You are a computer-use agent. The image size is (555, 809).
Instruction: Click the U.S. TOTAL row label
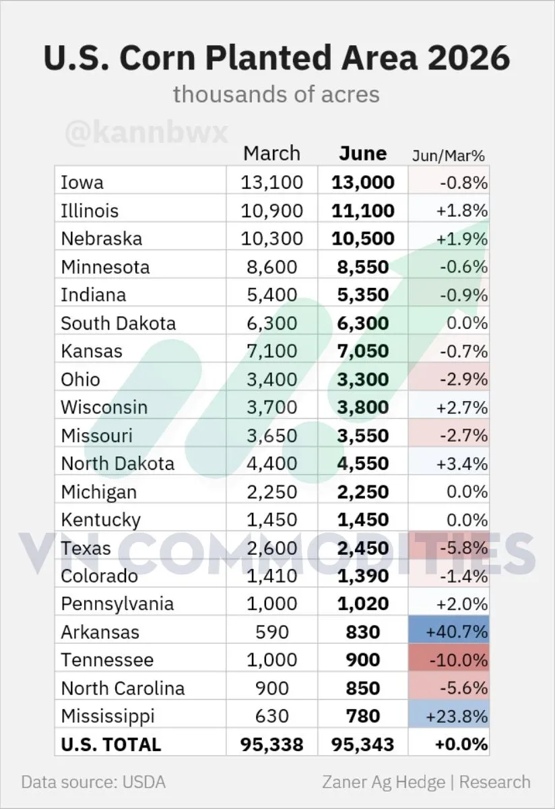point(111,745)
